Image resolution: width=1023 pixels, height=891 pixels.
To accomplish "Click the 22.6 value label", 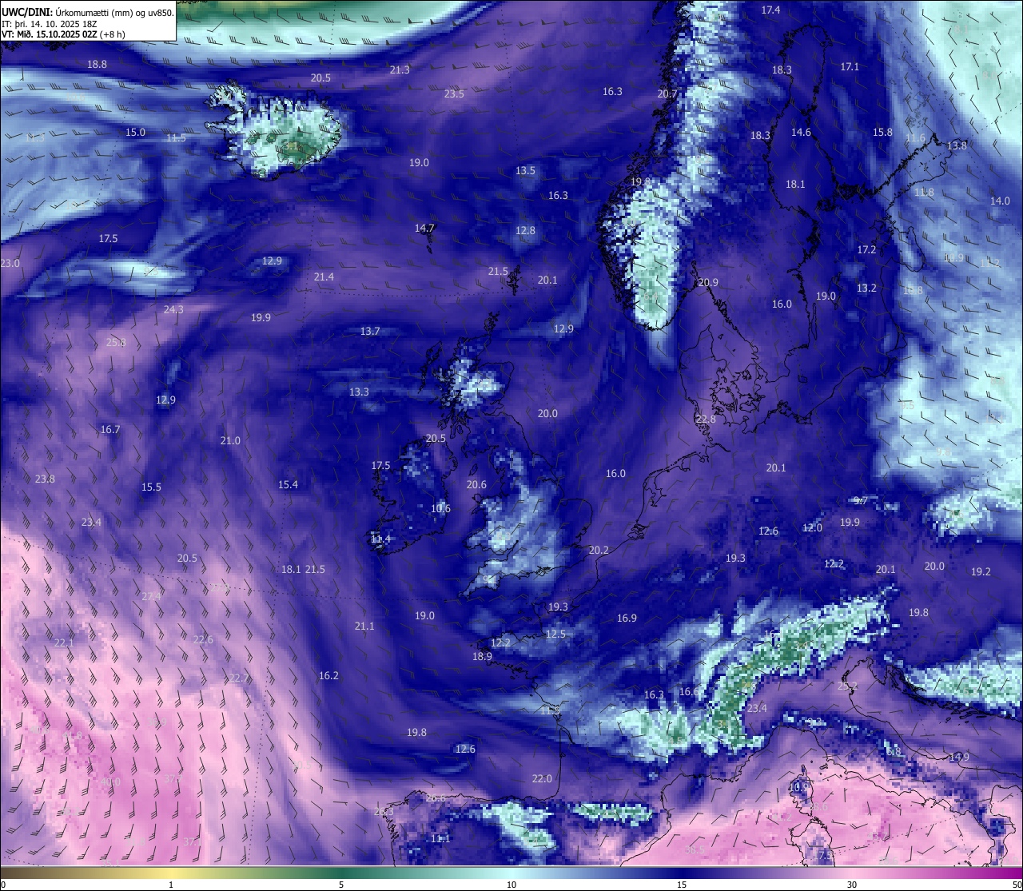I will coord(203,639).
